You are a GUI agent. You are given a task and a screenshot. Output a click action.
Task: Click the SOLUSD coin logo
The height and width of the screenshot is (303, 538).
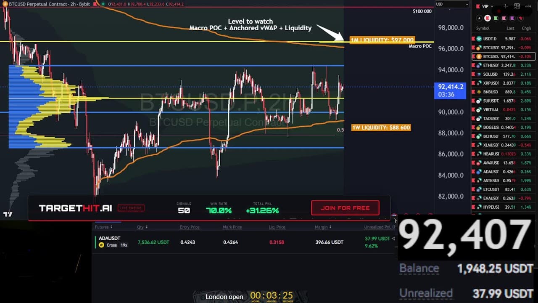pyautogui.click(x=479, y=74)
